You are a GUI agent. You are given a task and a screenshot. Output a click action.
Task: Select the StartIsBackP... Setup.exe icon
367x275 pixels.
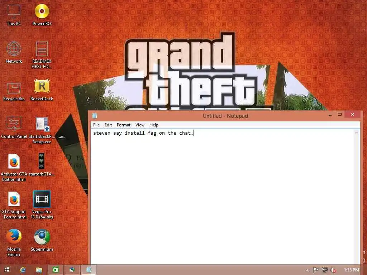click(x=42, y=130)
